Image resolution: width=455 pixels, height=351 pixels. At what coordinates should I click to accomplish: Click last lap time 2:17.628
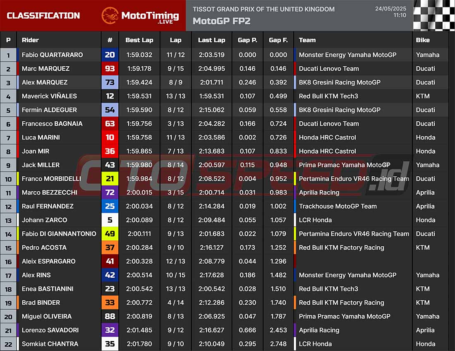pyautogui.click(x=211, y=275)
